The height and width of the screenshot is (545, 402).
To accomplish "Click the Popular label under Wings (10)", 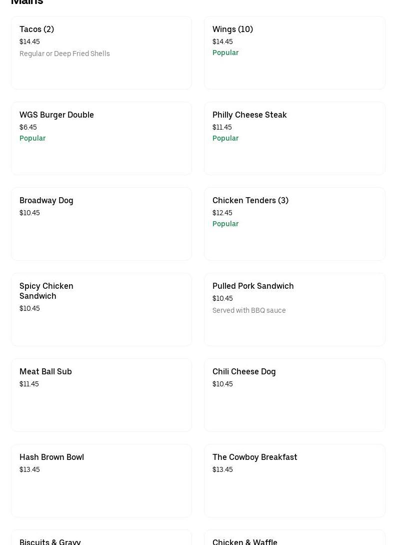I will point(225,53).
